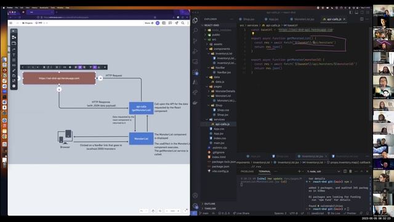Image resolution: width=394 pixels, height=222 pixels.
Task: Click lightbulb code action in editor
Action: pyautogui.click(x=253, y=34)
